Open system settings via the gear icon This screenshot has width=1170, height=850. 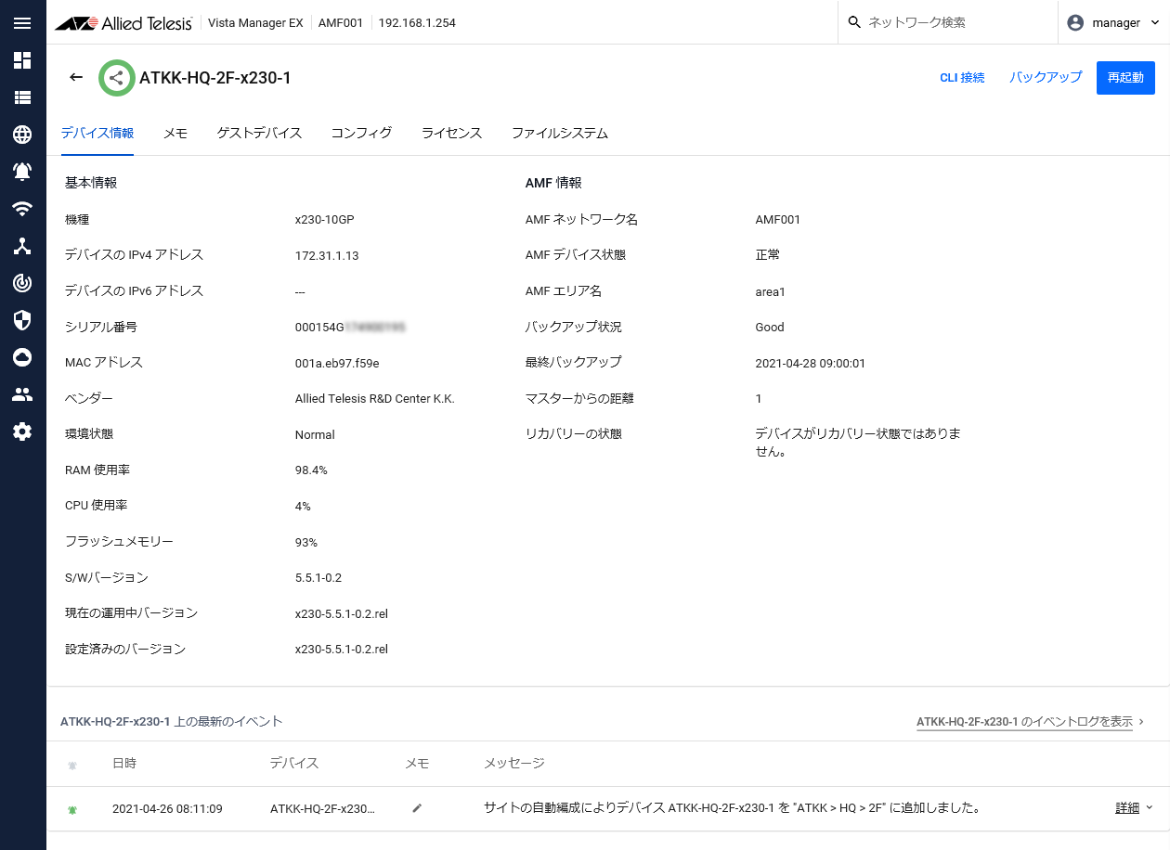pos(22,431)
